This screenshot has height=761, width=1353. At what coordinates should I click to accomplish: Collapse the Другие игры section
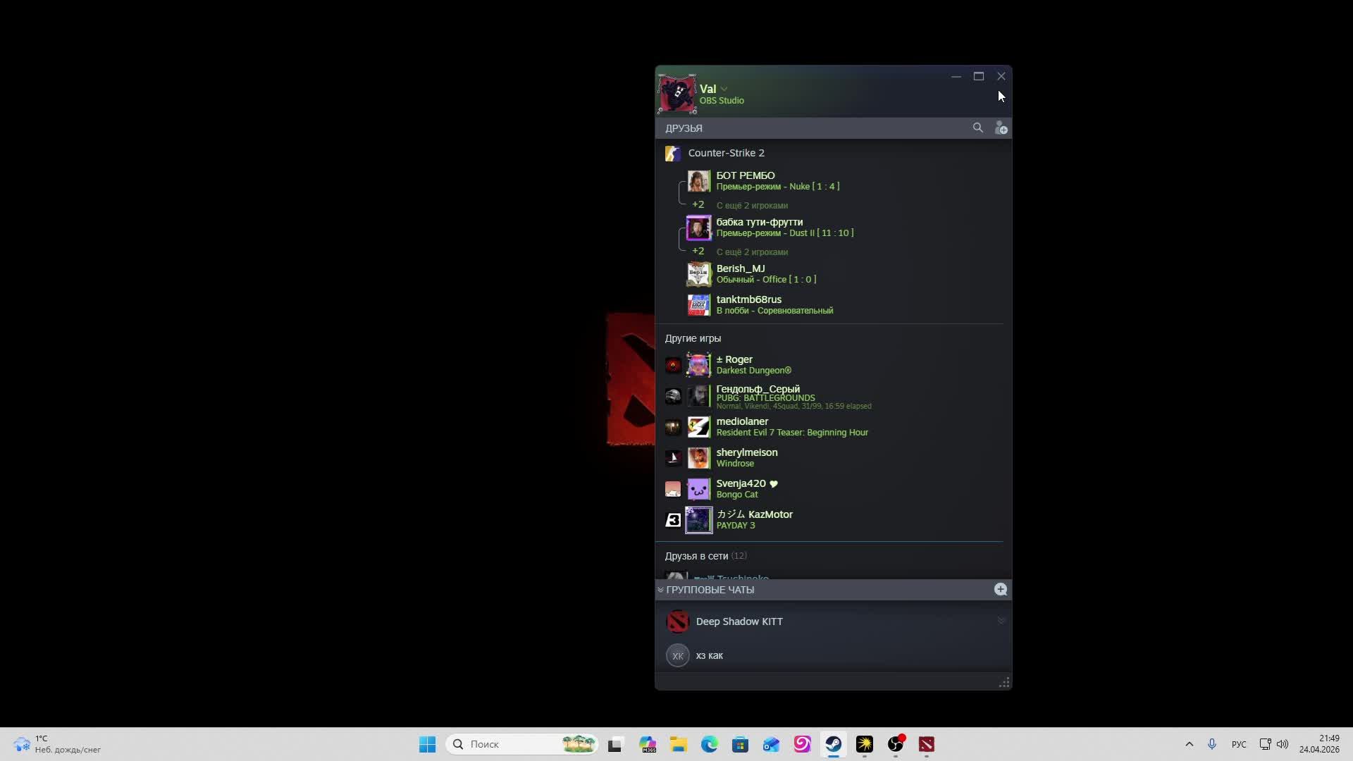tap(693, 338)
